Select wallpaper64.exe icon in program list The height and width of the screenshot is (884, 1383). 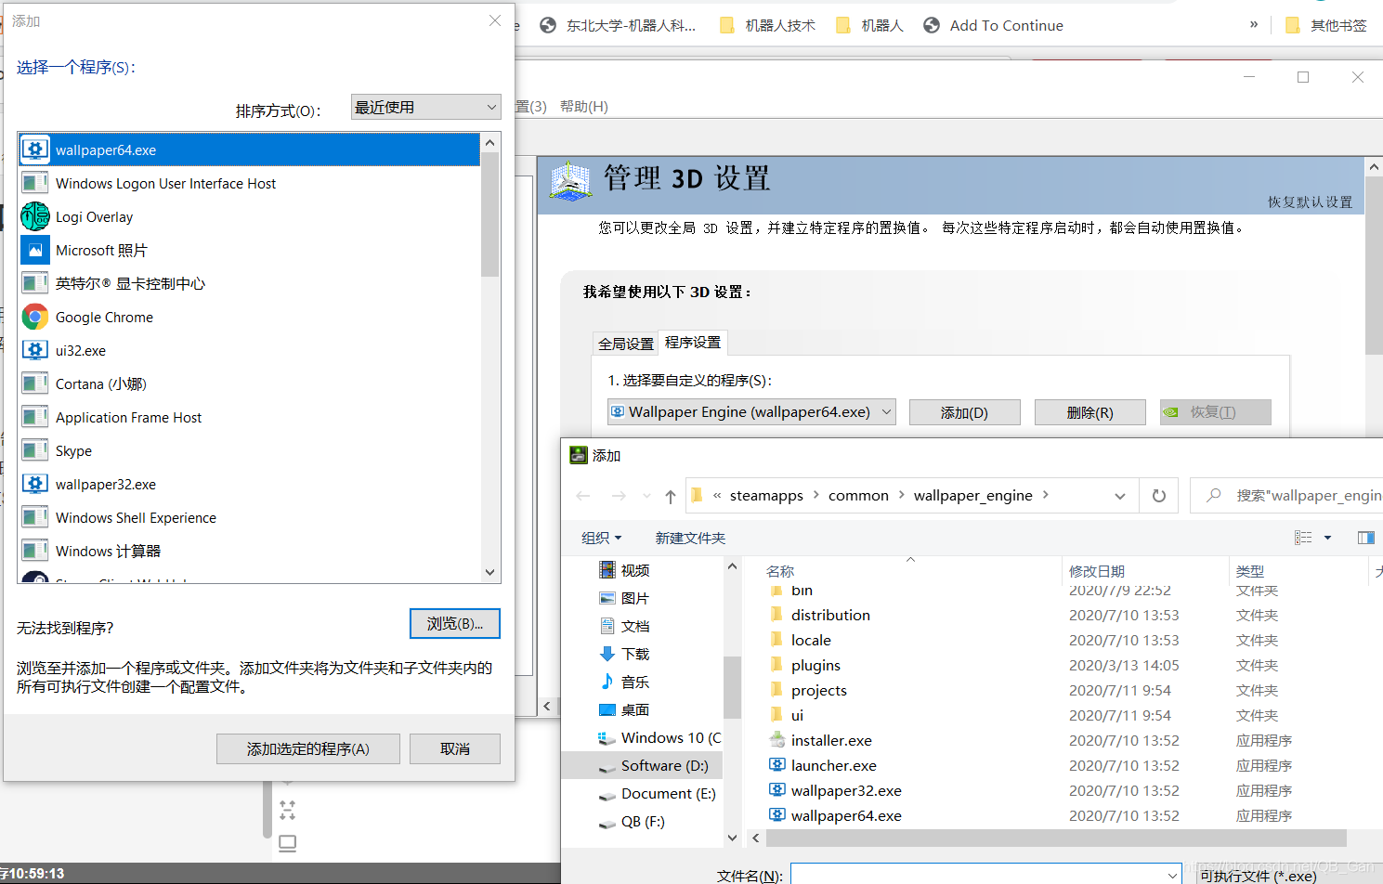tap(35, 149)
